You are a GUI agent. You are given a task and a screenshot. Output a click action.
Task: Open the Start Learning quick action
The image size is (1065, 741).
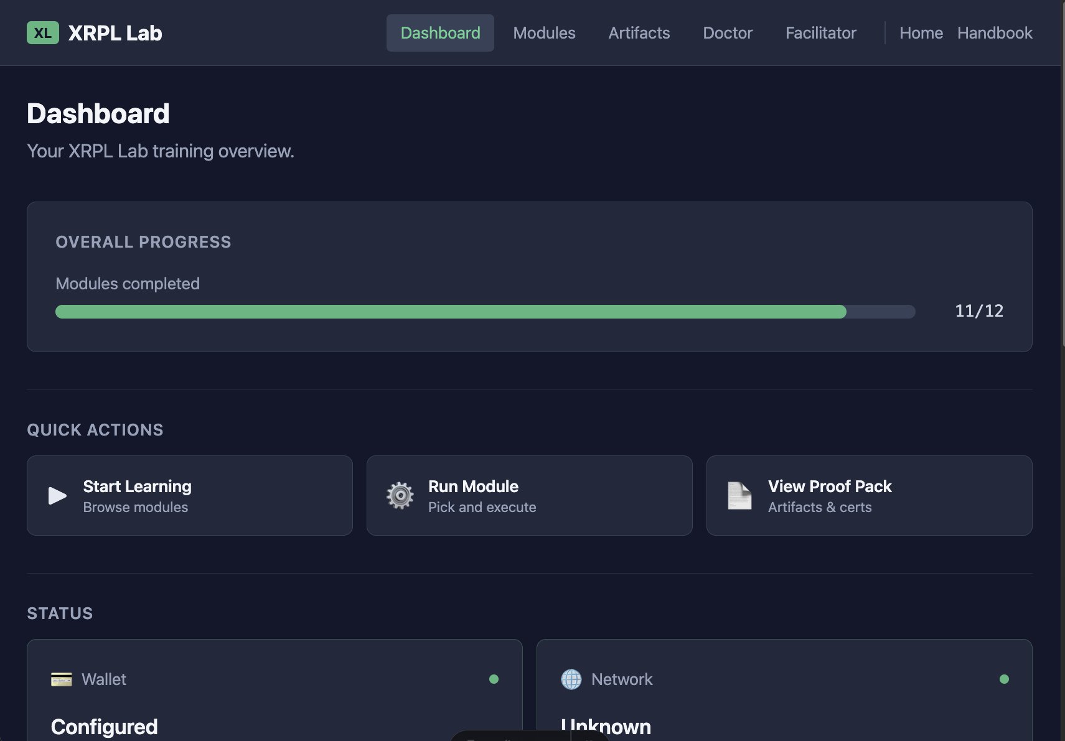pos(190,496)
